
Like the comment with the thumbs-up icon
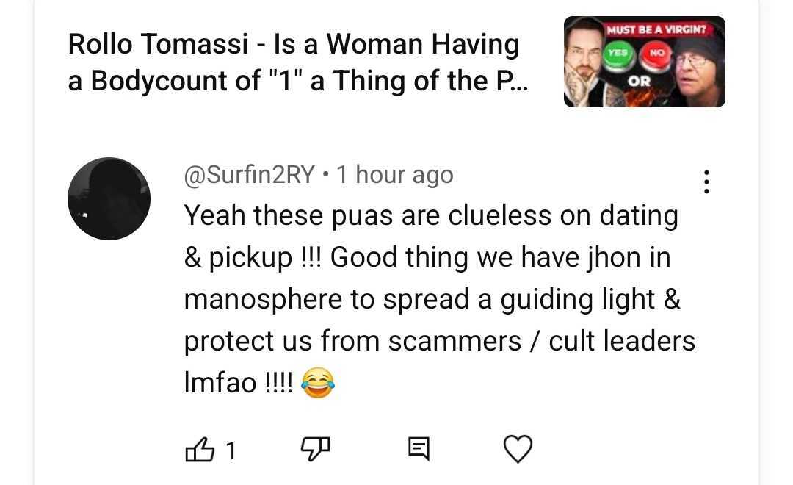[200, 449]
